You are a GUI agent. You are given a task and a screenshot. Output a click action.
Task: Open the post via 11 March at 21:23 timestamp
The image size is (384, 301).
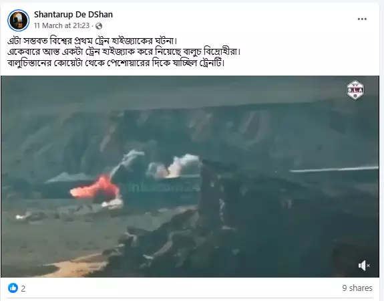(61, 25)
